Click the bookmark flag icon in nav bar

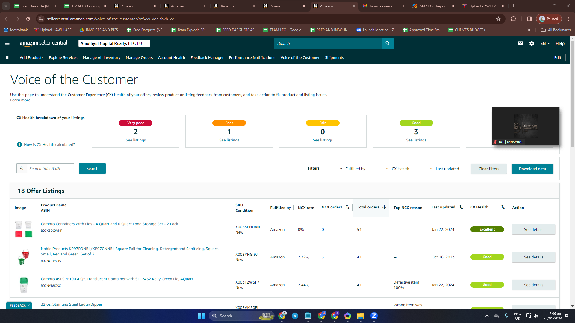point(7,57)
